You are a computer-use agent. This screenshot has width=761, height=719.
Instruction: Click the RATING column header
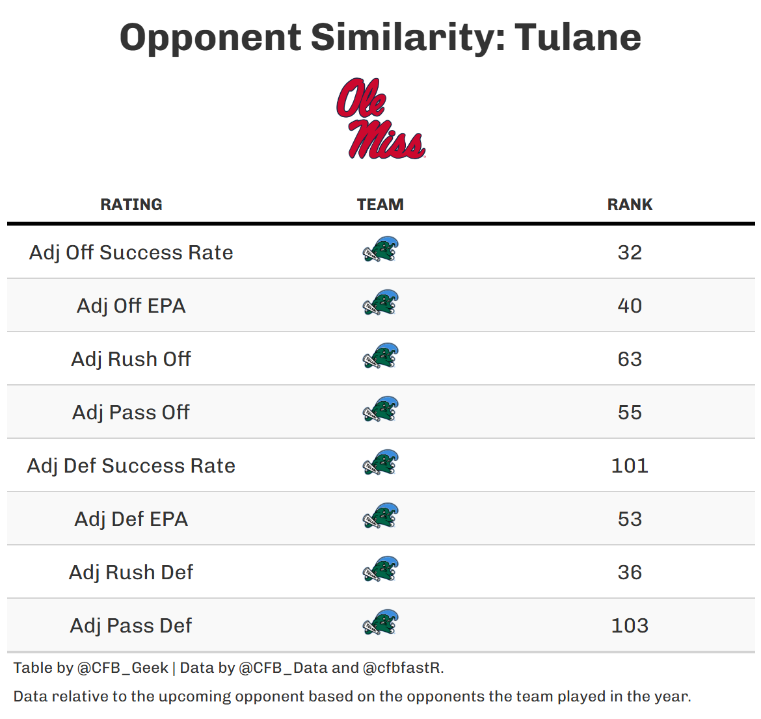click(131, 205)
